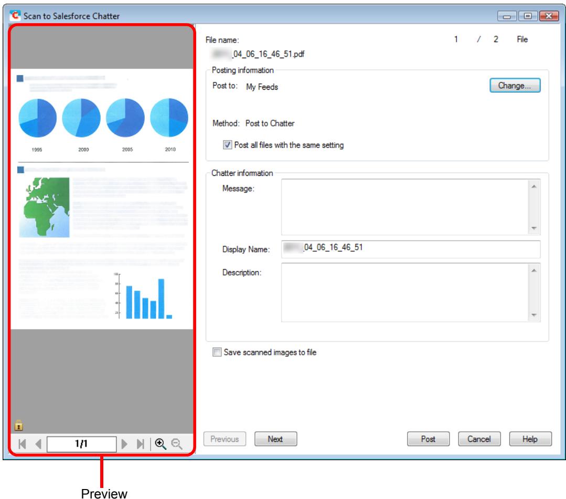This screenshot has height=499, width=566.
Task: Click the Next button
Action: [275, 439]
